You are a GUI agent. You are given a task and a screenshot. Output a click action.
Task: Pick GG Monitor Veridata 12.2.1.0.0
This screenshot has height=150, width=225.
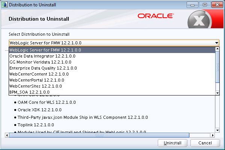pyautogui.click(x=112, y=62)
